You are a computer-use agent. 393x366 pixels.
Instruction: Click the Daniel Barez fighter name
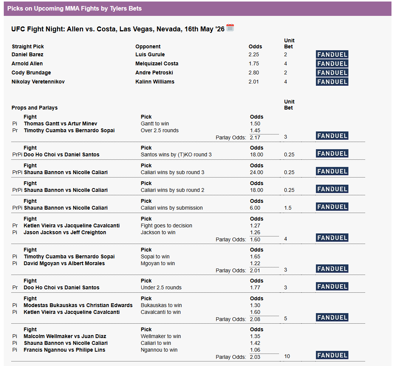(27, 54)
